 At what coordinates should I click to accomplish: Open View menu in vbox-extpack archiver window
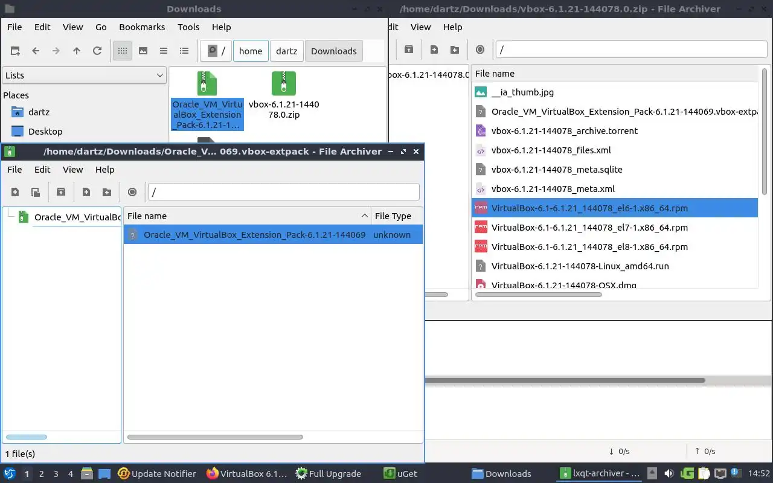(72, 170)
